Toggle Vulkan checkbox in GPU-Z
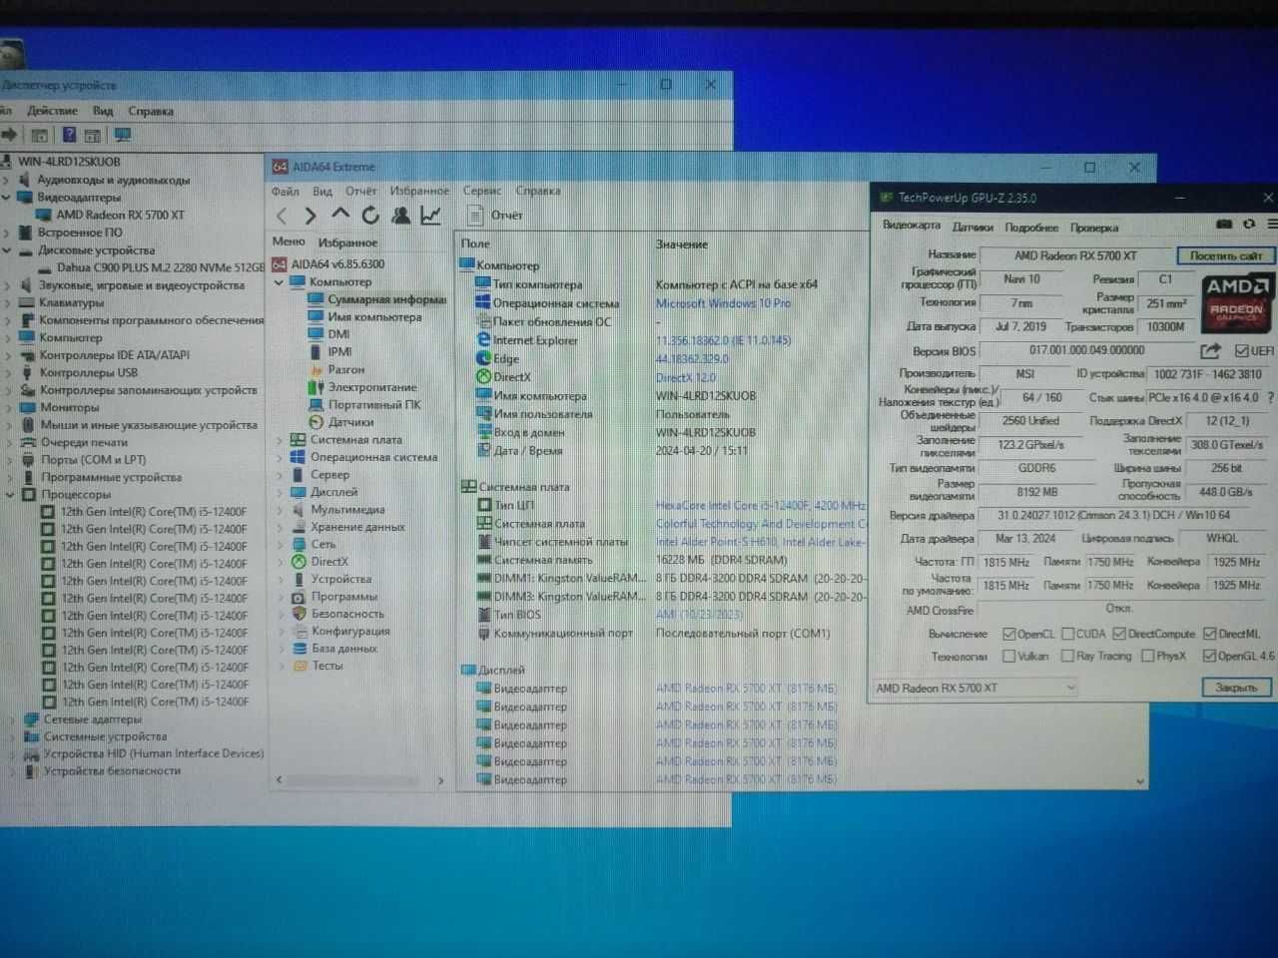Image resolution: width=1278 pixels, height=958 pixels. (1009, 656)
